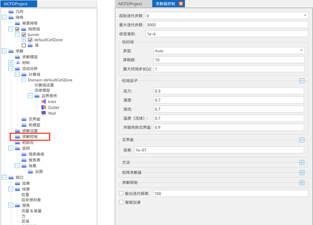Click the 共轭传热交界面 input field

tap(229, 127)
